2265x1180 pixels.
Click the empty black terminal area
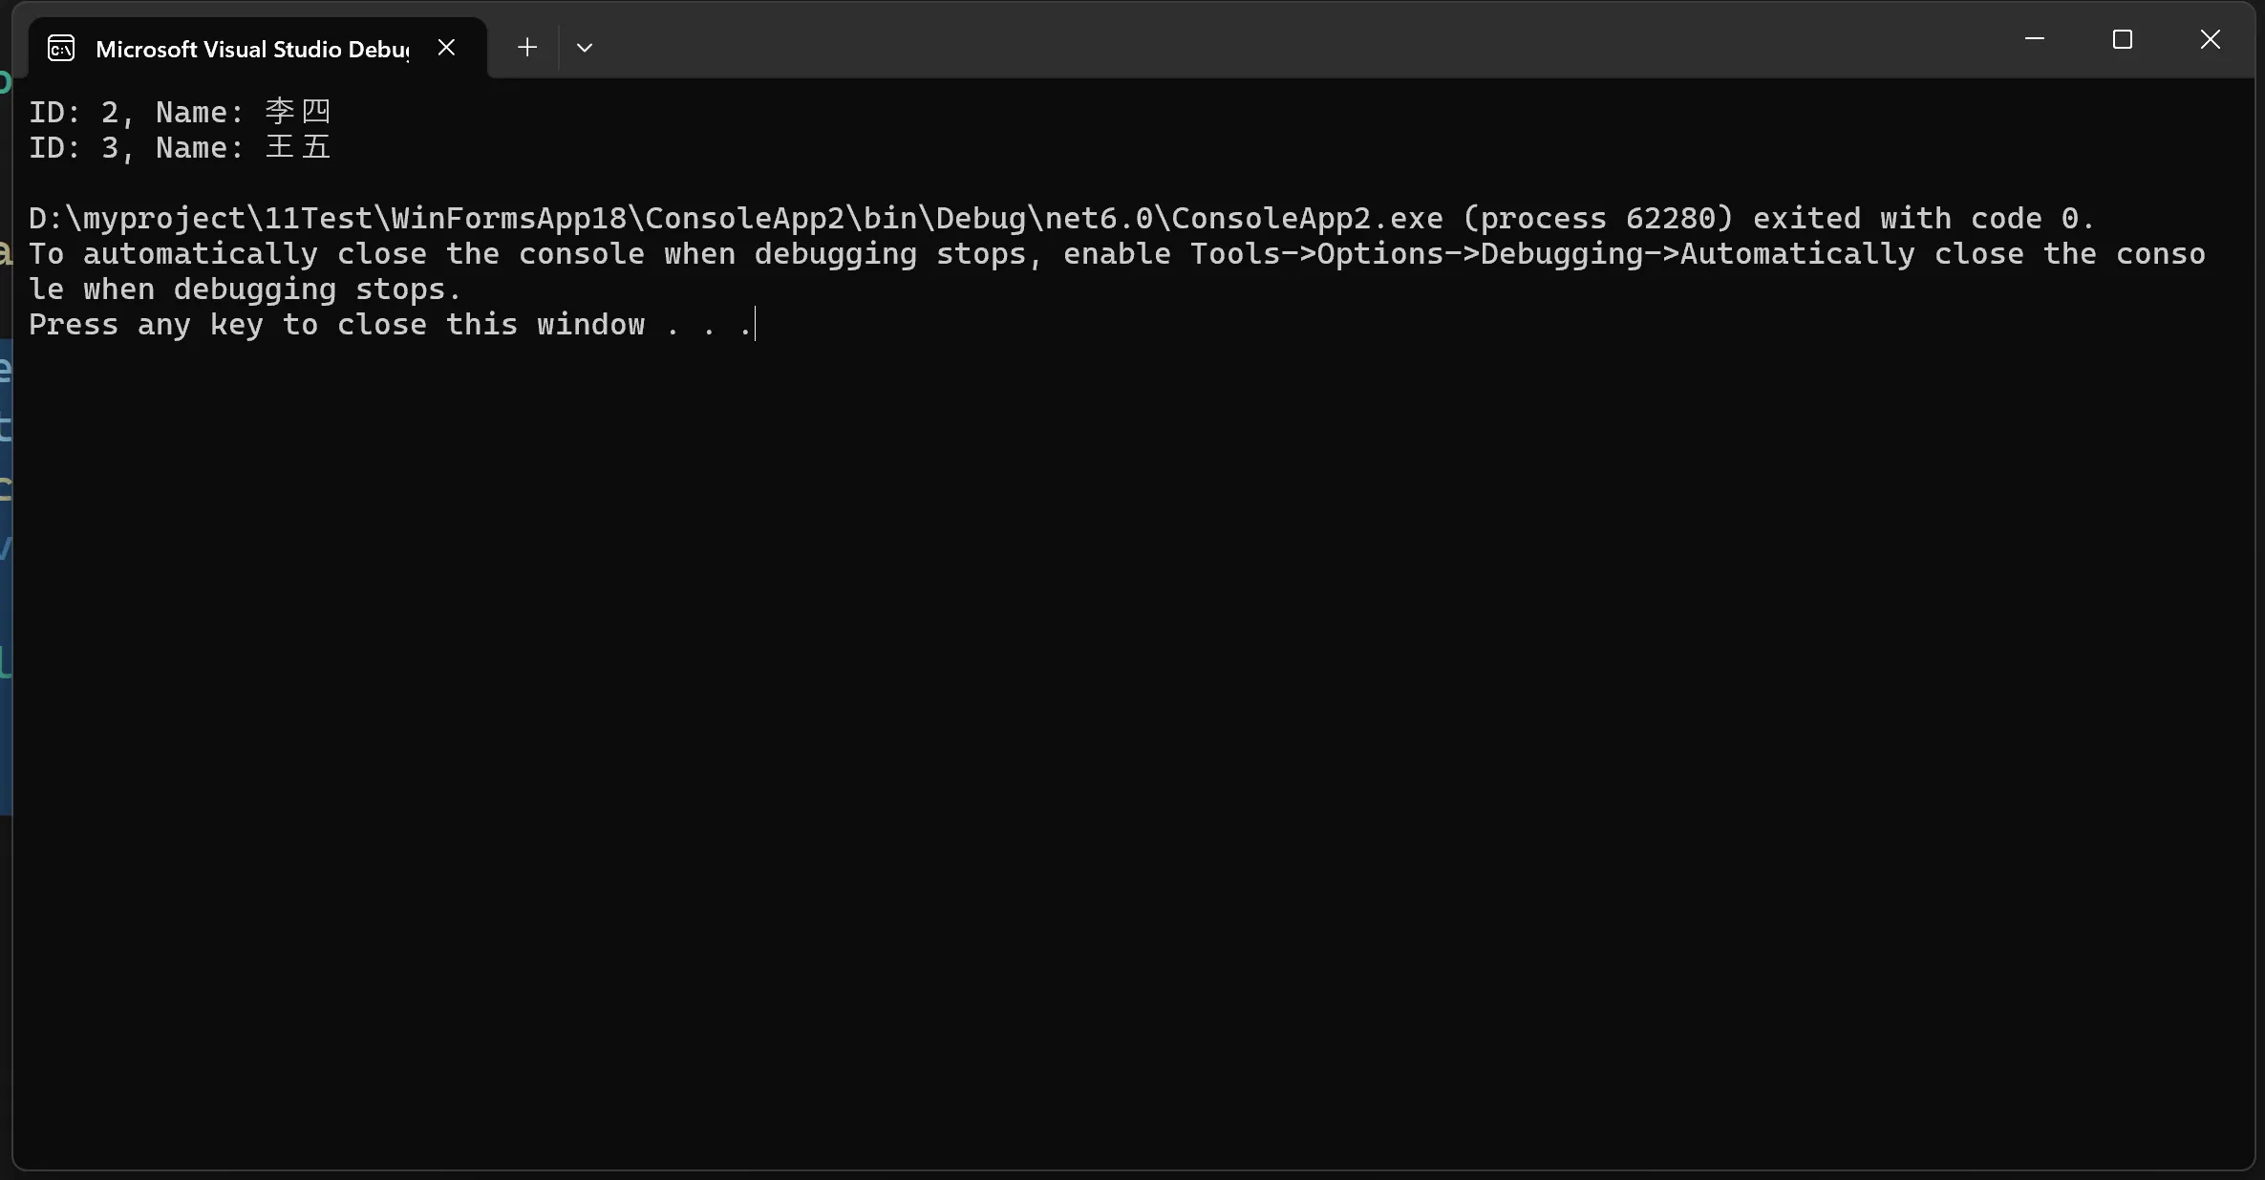pos(1132,745)
